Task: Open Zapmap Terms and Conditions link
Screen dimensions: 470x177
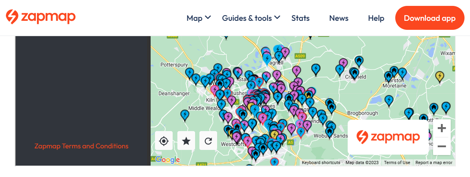Action: point(81,146)
